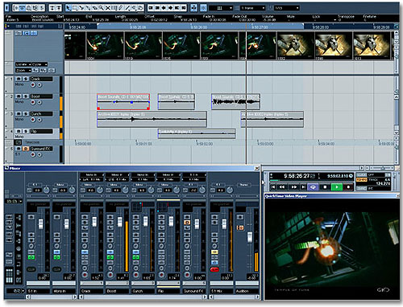
Task: Select the selected Boost Sounds audio clip
Action: (123, 101)
